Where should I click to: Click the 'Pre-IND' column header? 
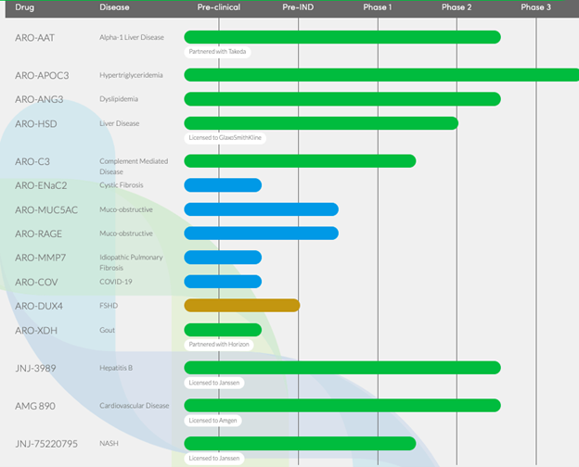point(298,7)
